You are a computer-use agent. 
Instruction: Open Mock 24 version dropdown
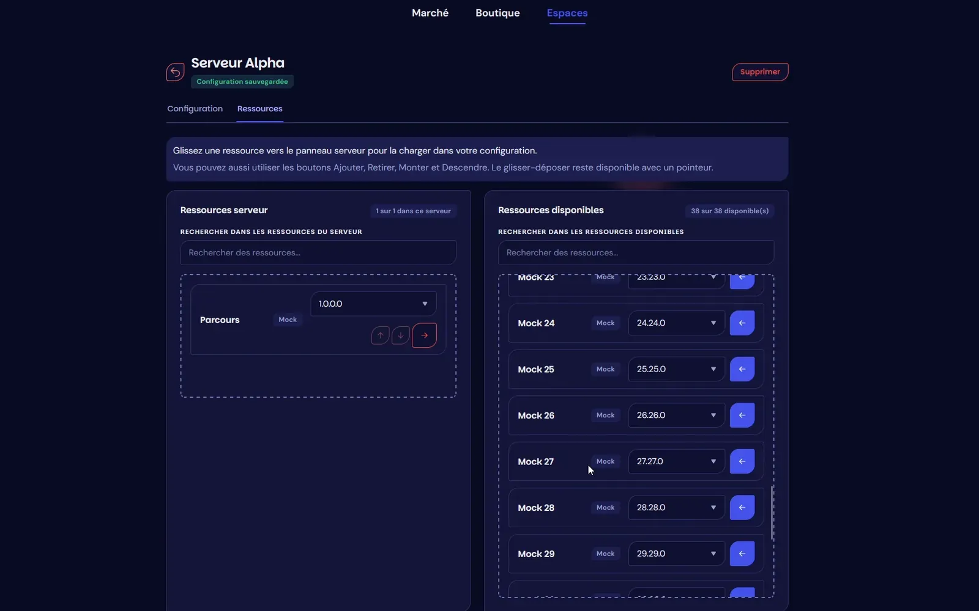coord(676,323)
